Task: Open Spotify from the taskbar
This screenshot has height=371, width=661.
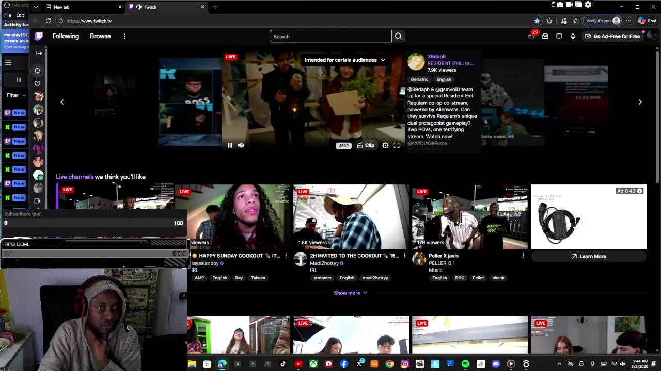Action: pyautogui.click(x=465, y=364)
